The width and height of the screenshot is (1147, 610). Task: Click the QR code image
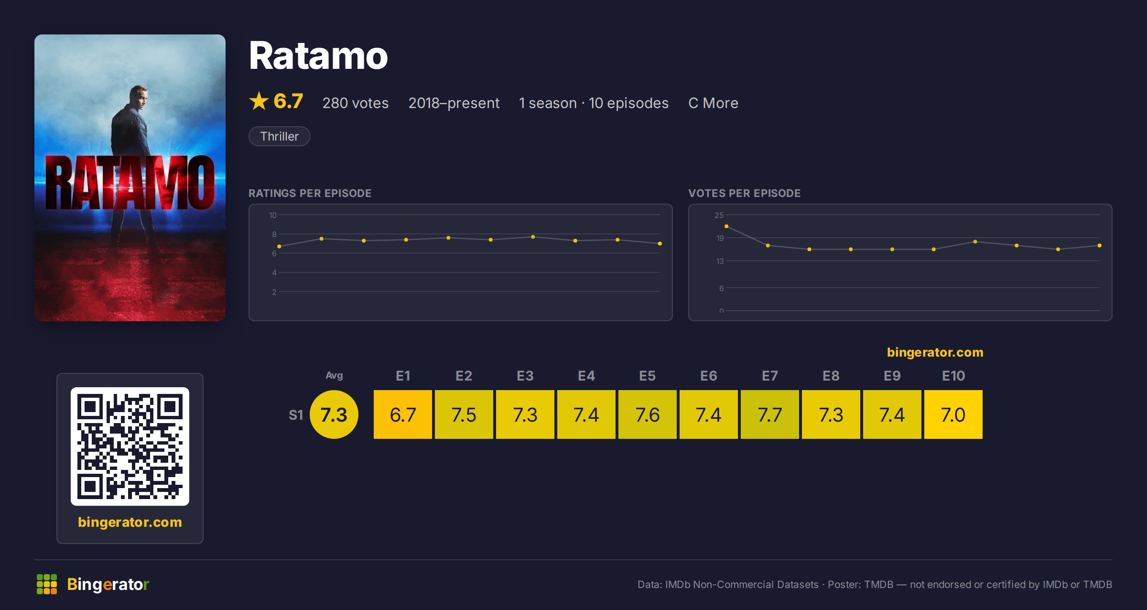pos(130,447)
